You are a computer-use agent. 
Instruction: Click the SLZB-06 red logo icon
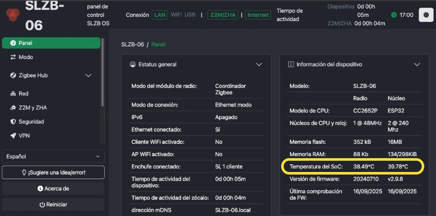[13, 14]
